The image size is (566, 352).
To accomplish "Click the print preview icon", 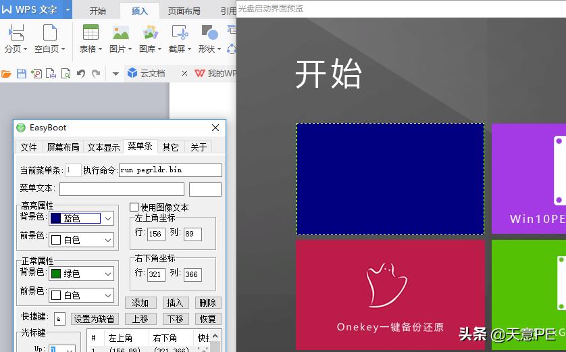I will [x=66, y=74].
